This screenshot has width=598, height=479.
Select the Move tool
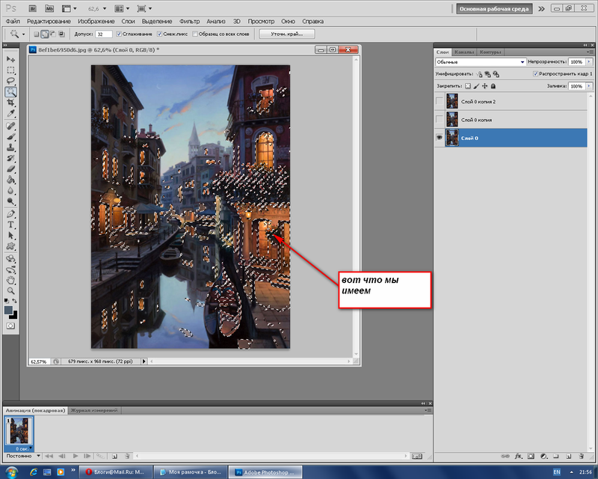coord(10,59)
